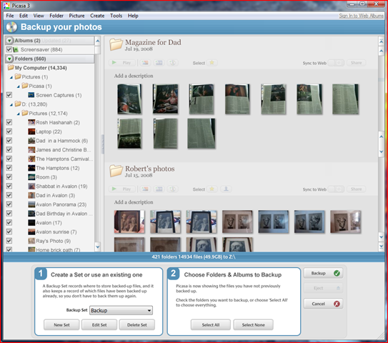
Task: Click the photo collage icon for Robert's photos
Action: (x=145, y=189)
